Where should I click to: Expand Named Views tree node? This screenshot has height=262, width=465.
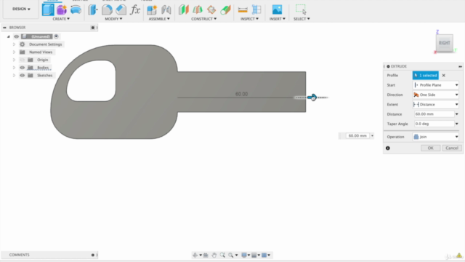coord(14,52)
